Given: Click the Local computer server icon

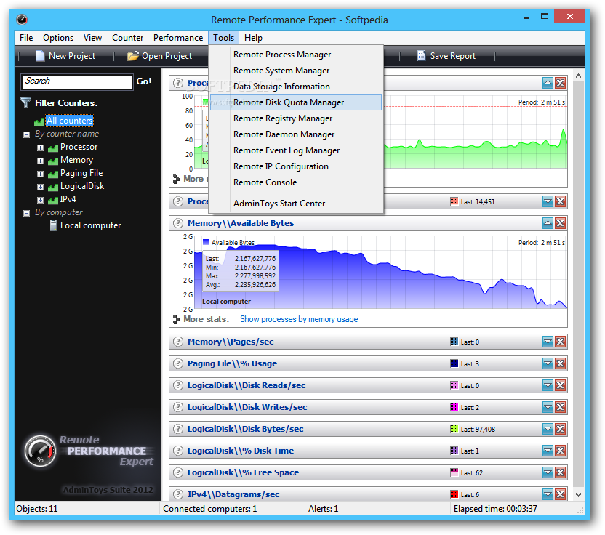Looking at the screenshot, I should 53,225.
